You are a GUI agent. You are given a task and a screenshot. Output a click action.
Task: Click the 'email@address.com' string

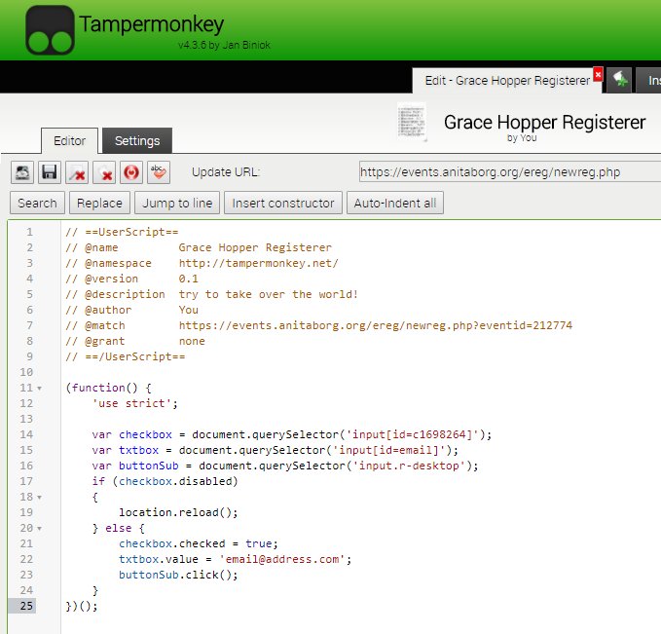[x=282, y=560]
